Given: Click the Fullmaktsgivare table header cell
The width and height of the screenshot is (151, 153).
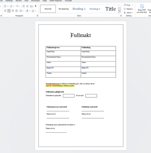Looking at the screenshot, I should click(x=63, y=48).
